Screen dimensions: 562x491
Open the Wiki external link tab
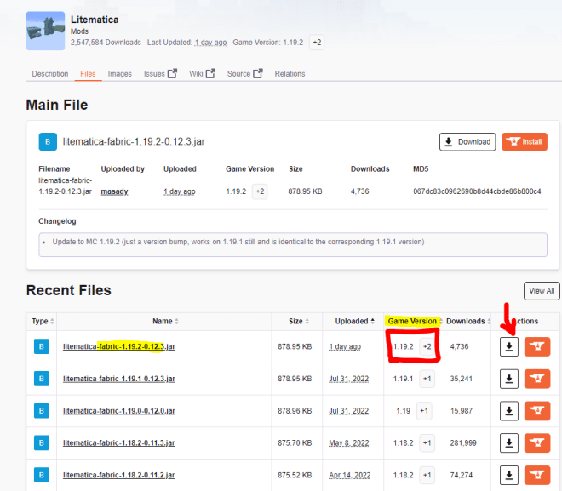pyautogui.click(x=202, y=74)
